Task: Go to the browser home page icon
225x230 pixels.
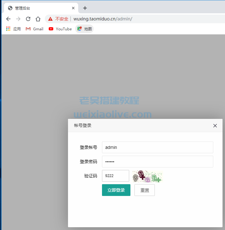Action: [38, 19]
